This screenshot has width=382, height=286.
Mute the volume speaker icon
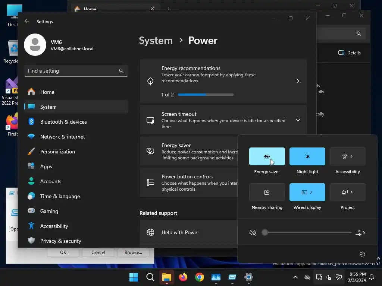click(253, 233)
